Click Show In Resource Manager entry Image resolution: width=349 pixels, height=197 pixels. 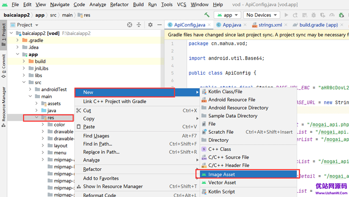point(137,187)
